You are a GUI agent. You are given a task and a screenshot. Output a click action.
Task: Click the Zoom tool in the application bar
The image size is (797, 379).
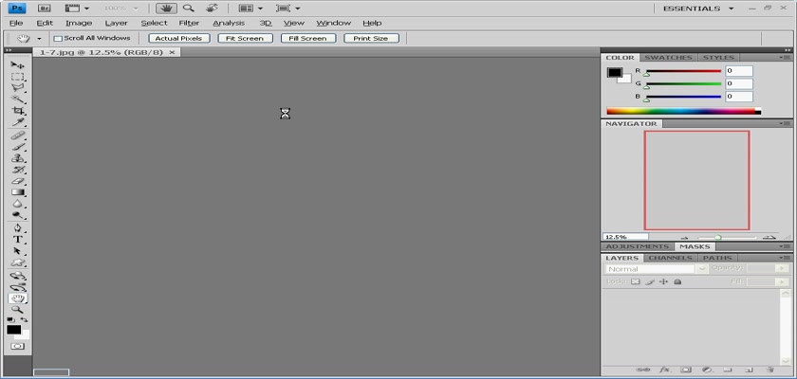(188, 8)
